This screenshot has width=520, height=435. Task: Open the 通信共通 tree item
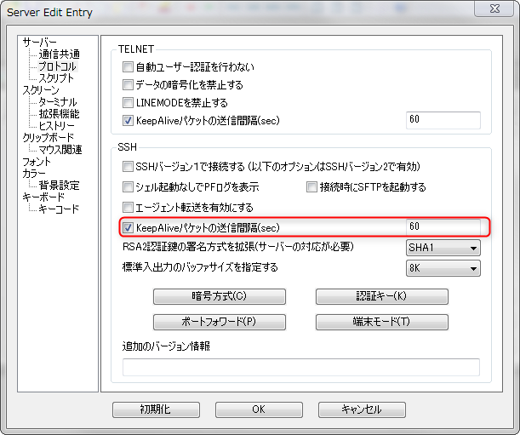(x=59, y=54)
